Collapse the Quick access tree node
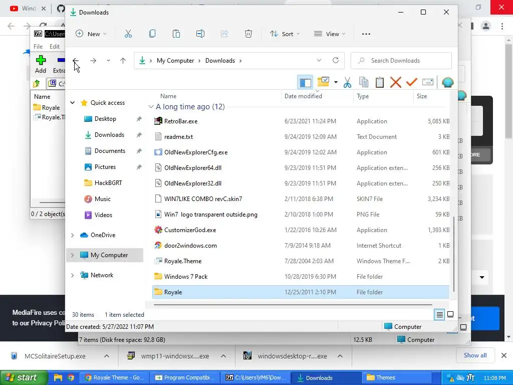Viewport: 513px width, 385px height. [72, 103]
